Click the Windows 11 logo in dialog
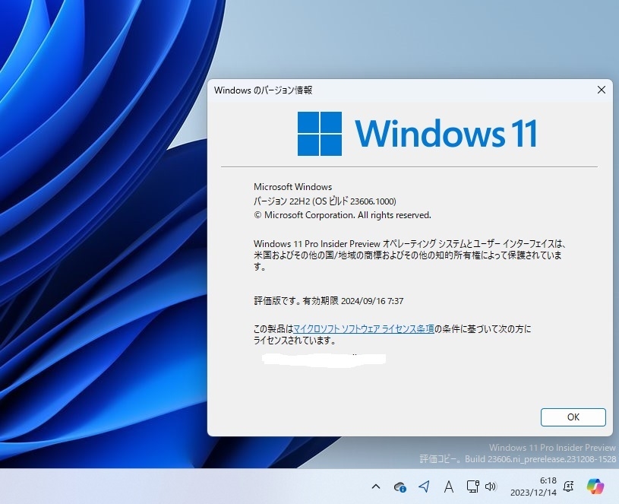The width and height of the screenshot is (619, 504). 417,134
